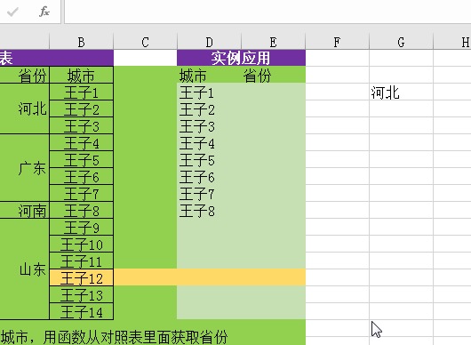Select highlighted cell 王子12
Viewport: 471px width, 345px height.
tap(81, 277)
